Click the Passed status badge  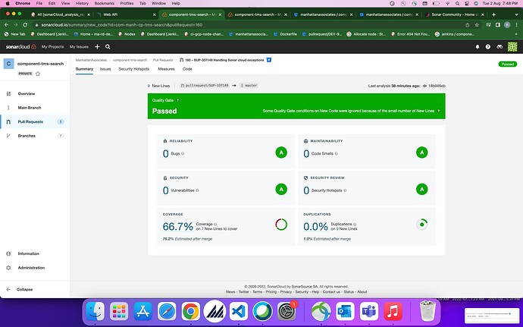point(508,64)
